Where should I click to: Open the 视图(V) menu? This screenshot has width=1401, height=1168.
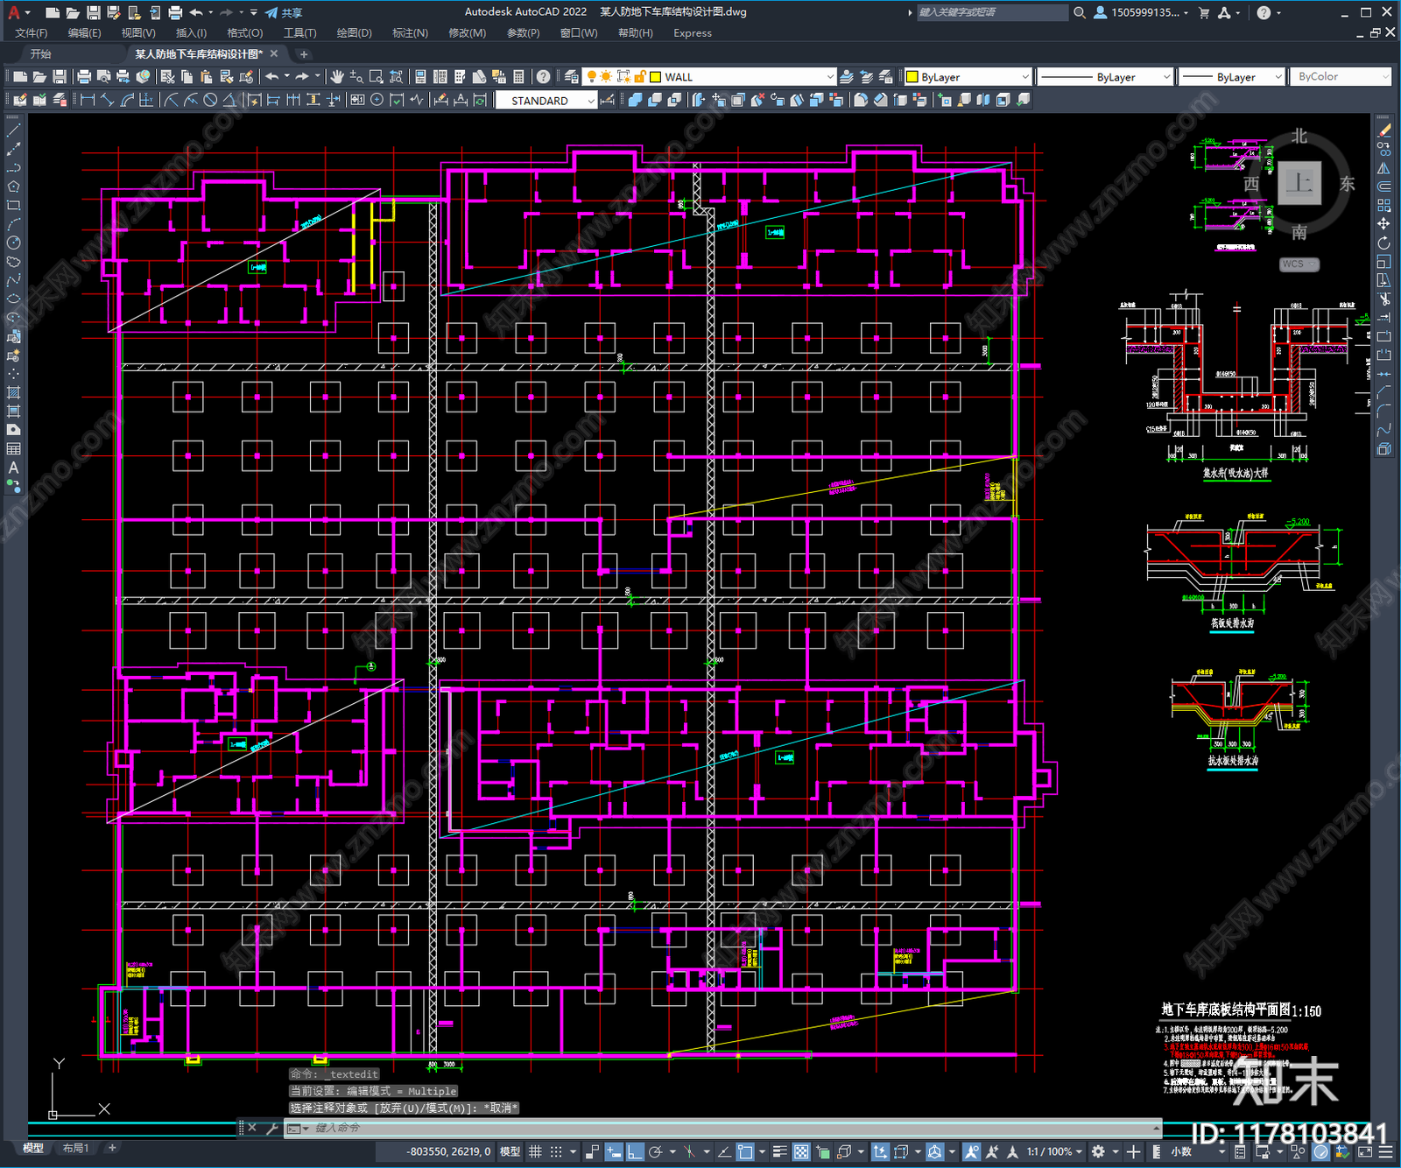[138, 33]
